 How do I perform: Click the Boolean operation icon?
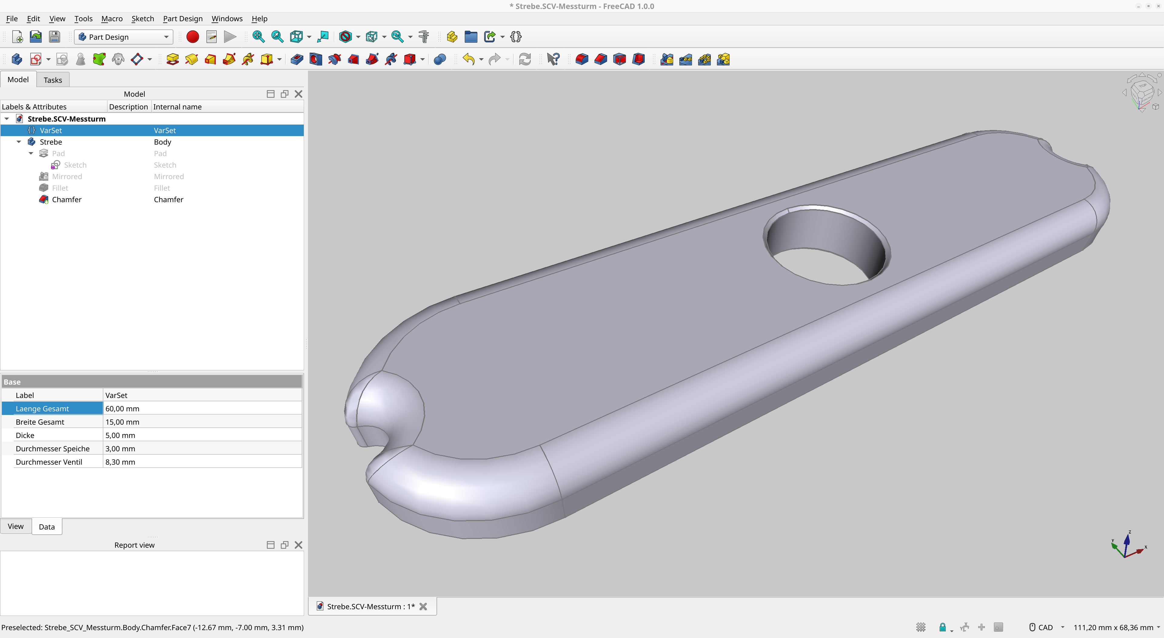coord(440,59)
